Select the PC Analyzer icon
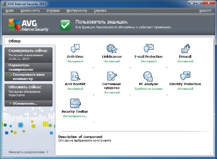The height and width of the screenshot is (159, 217). coord(148,76)
